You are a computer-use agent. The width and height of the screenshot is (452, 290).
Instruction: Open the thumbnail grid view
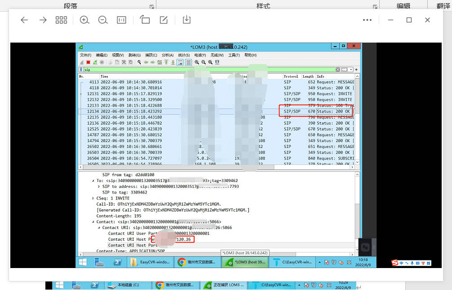[x=61, y=20]
